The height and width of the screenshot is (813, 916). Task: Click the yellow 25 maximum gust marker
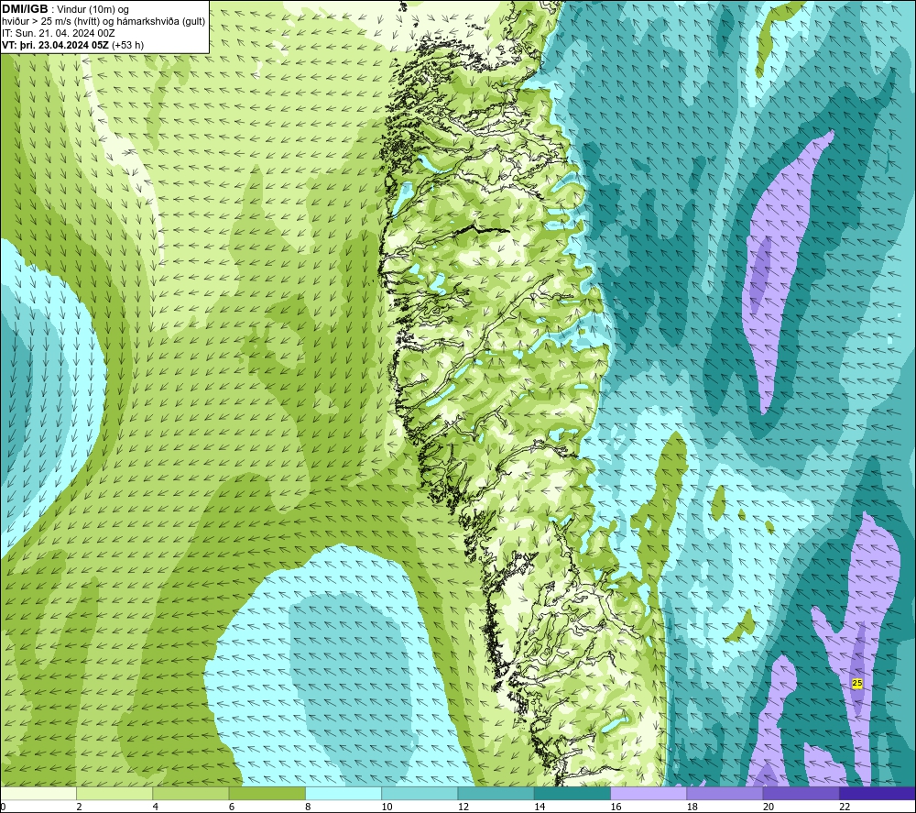[857, 683]
